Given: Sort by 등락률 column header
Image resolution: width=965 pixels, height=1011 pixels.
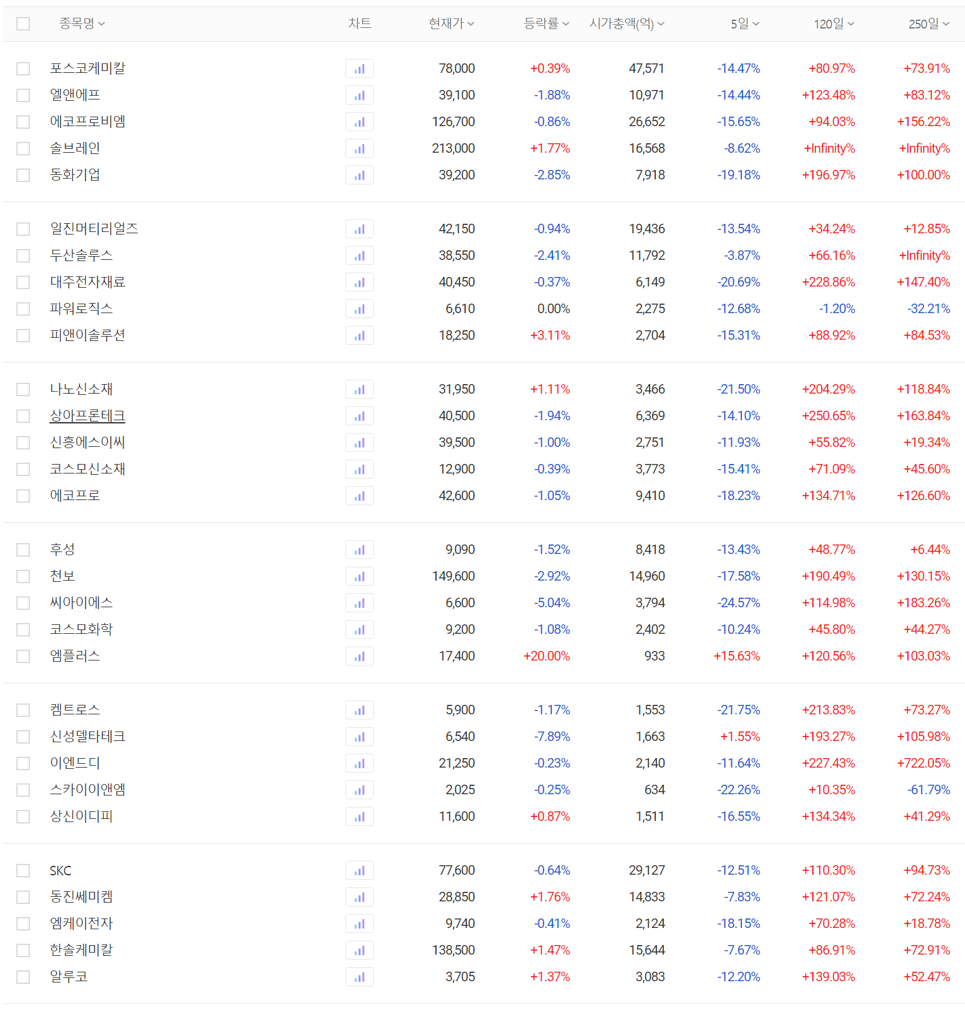Looking at the screenshot, I should click(547, 23).
